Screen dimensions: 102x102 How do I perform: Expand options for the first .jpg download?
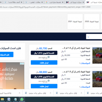pyautogui.click(x=50, y=93)
